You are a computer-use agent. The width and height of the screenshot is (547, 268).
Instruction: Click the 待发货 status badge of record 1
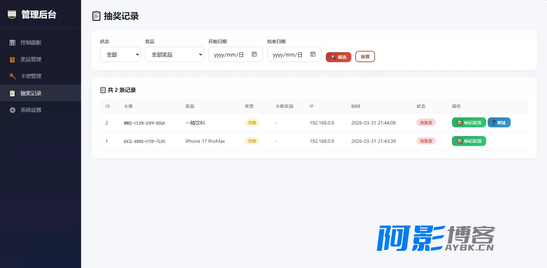[426, 141]
